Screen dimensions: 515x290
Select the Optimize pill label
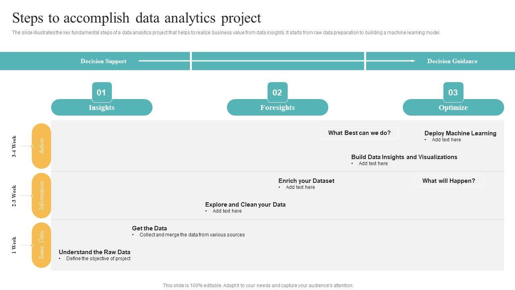click(453, 108)
